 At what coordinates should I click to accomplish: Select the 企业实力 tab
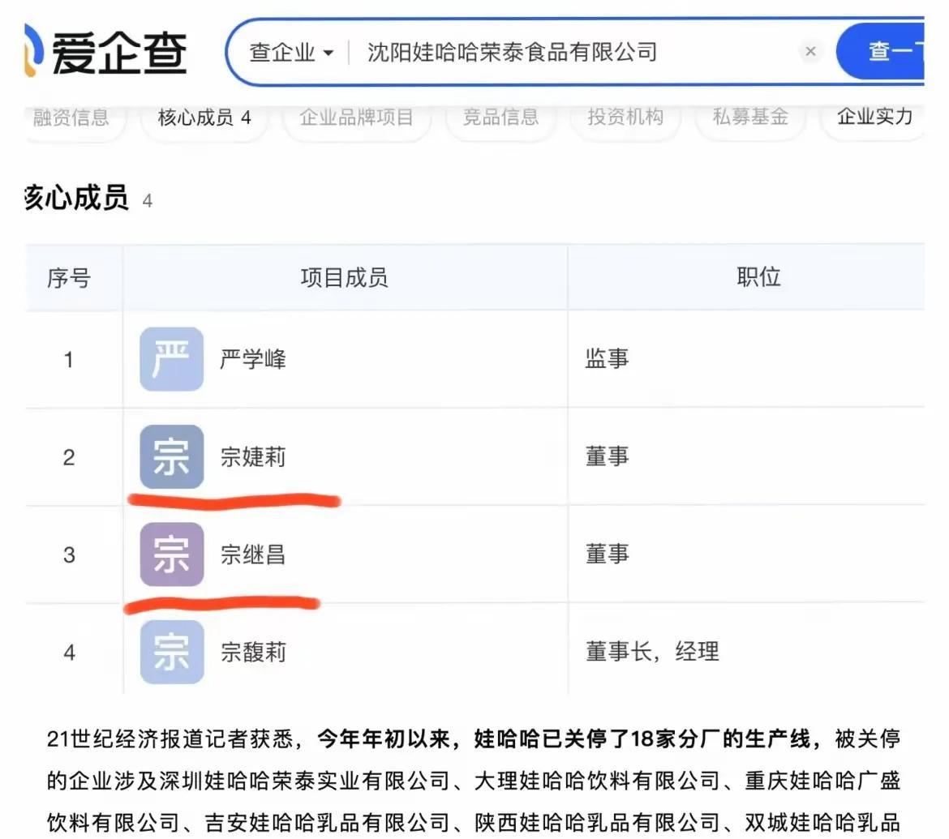tap(874, 117)
